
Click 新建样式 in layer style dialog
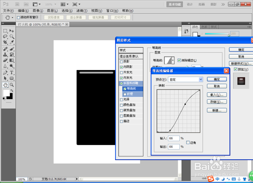click(241, 63)
